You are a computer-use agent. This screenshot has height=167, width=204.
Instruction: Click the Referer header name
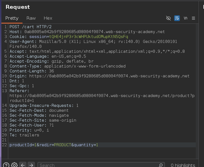pyautogui.click(x=19, y=91)
